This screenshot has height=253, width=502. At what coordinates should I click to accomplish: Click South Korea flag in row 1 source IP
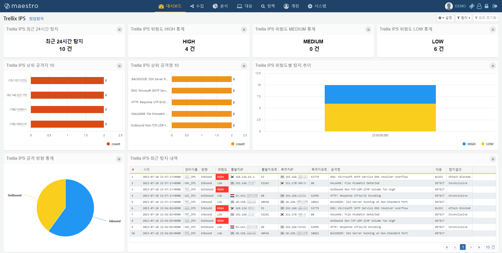click(232, 177)
